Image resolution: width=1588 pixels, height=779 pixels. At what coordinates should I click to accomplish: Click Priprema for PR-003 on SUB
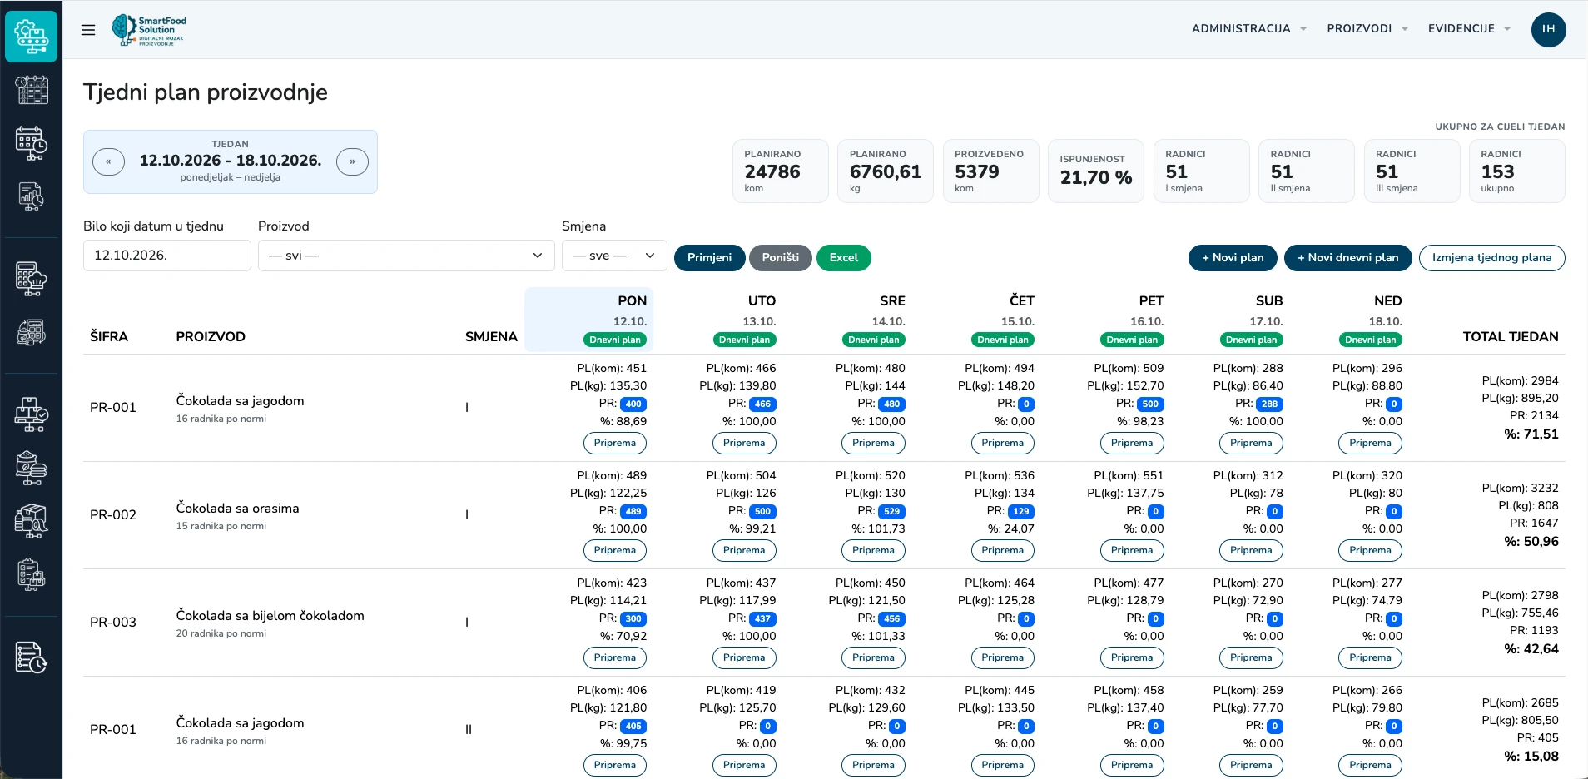(x=1251, y=657)
